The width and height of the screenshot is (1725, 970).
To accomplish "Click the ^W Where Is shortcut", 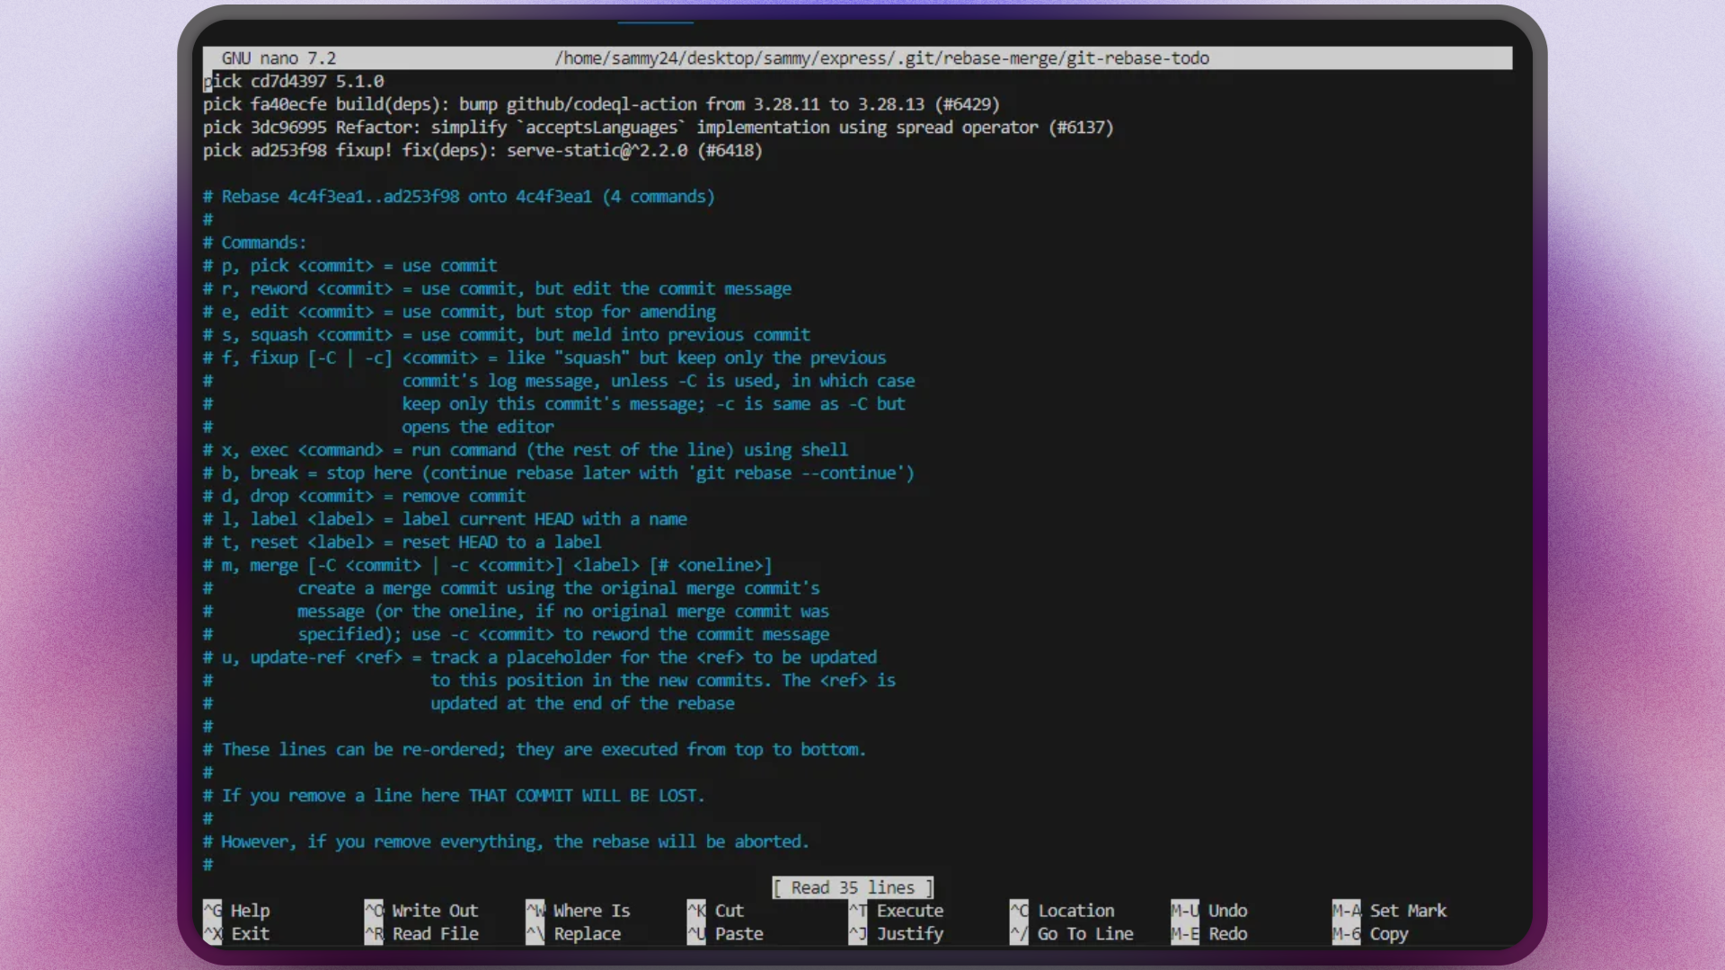I will (578, 910).
